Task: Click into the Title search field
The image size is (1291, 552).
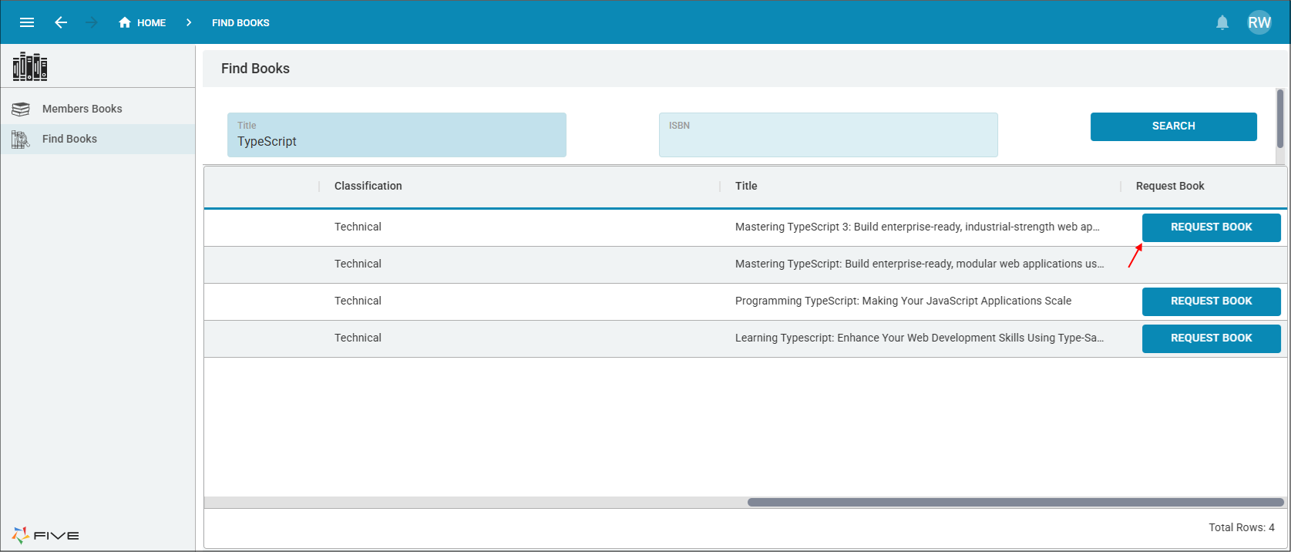Action: point(397,135)
